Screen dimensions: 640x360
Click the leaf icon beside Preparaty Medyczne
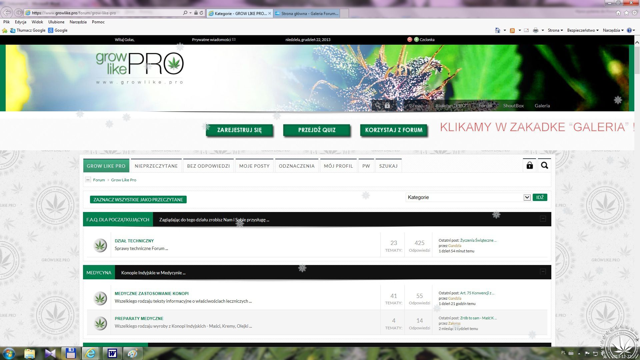tap(100, 323)
